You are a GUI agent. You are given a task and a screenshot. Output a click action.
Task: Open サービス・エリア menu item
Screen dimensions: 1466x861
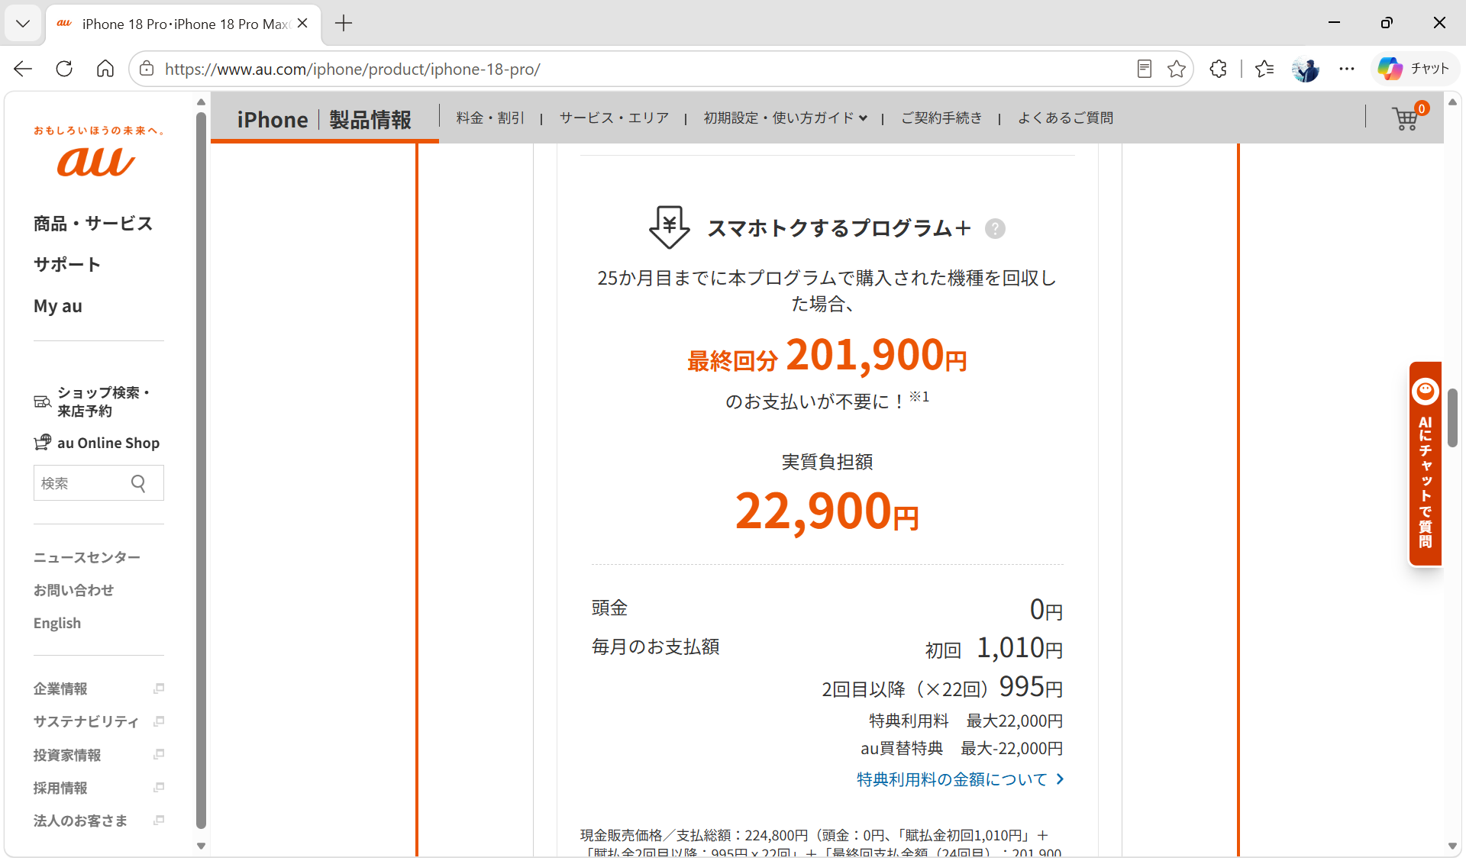(x=614, y=118)
